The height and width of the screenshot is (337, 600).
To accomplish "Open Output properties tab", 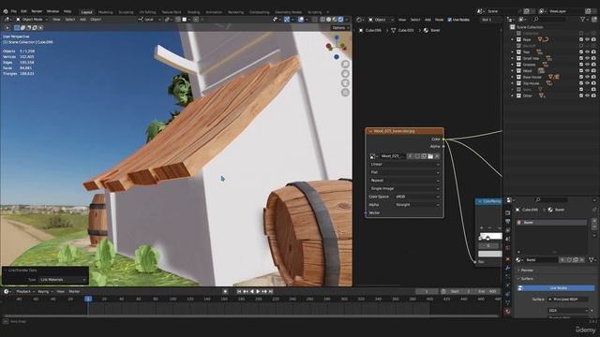I will point(507,222).
